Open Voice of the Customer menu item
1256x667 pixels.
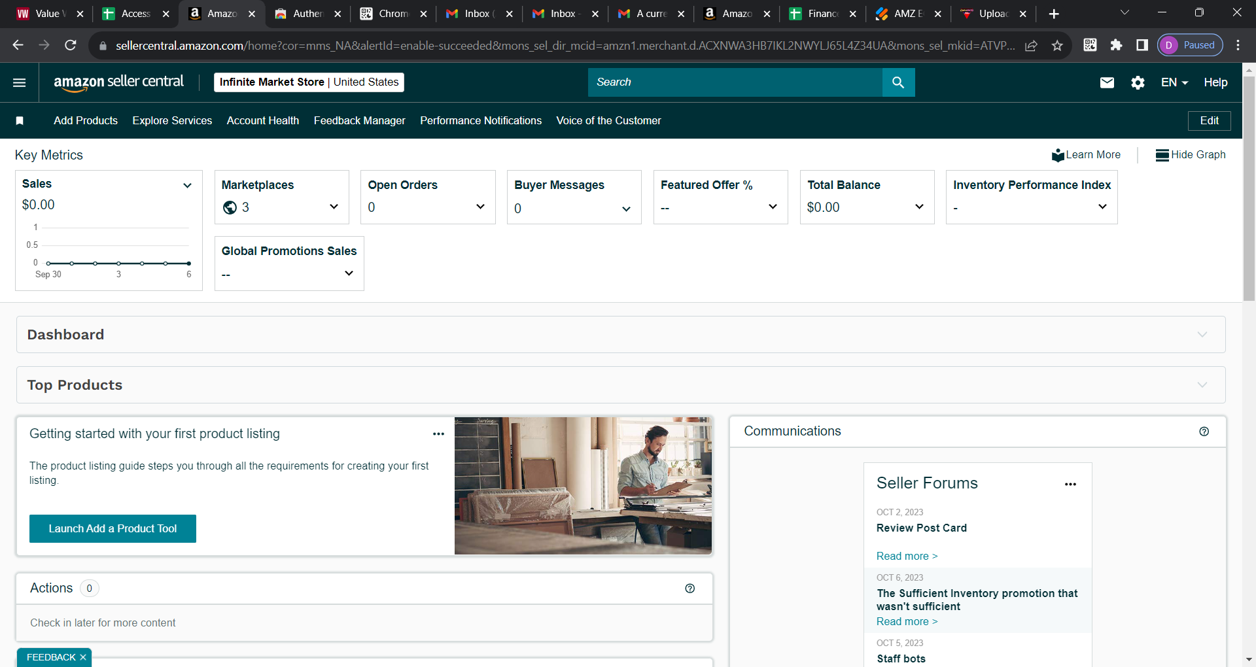pyautogui.click(x=608, y=120)
